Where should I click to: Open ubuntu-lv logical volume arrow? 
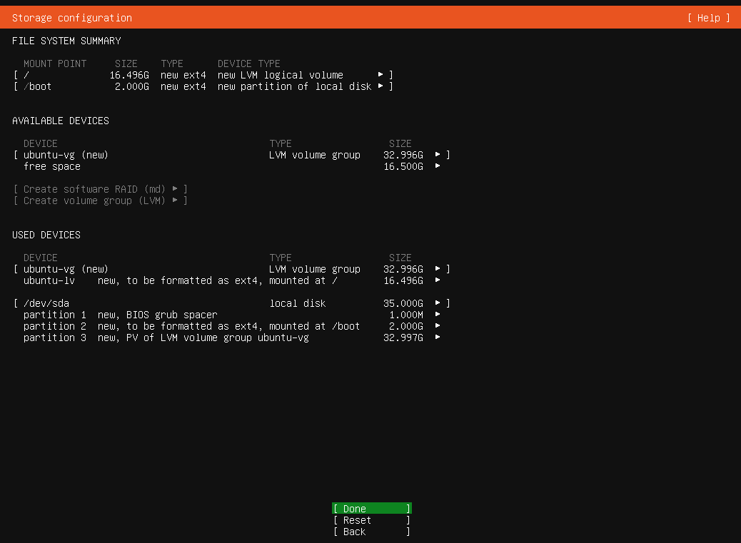click(438, 280)
